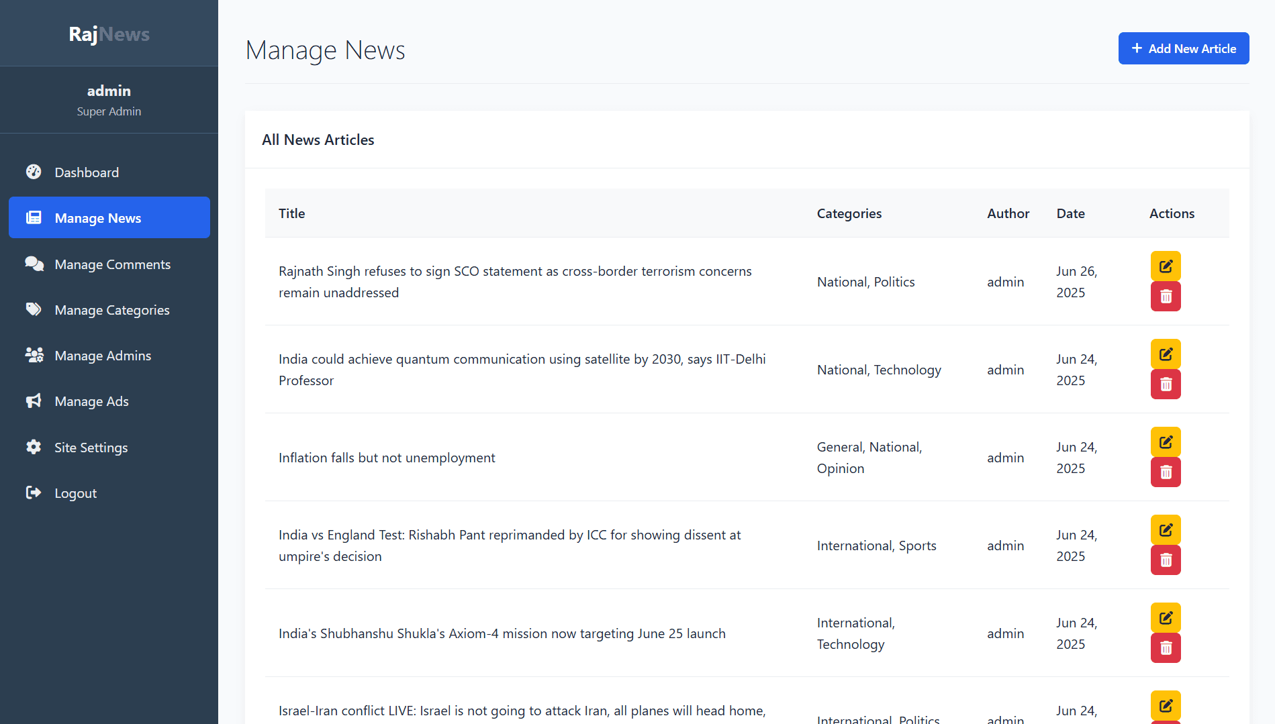Screen dimensions: 1275x724
Task: Click the Manage Admins users icon
Action: coord(34,355)
